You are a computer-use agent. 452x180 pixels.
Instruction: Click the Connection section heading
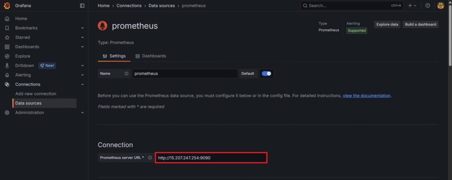pyautogui.click(x=115, y=145)
